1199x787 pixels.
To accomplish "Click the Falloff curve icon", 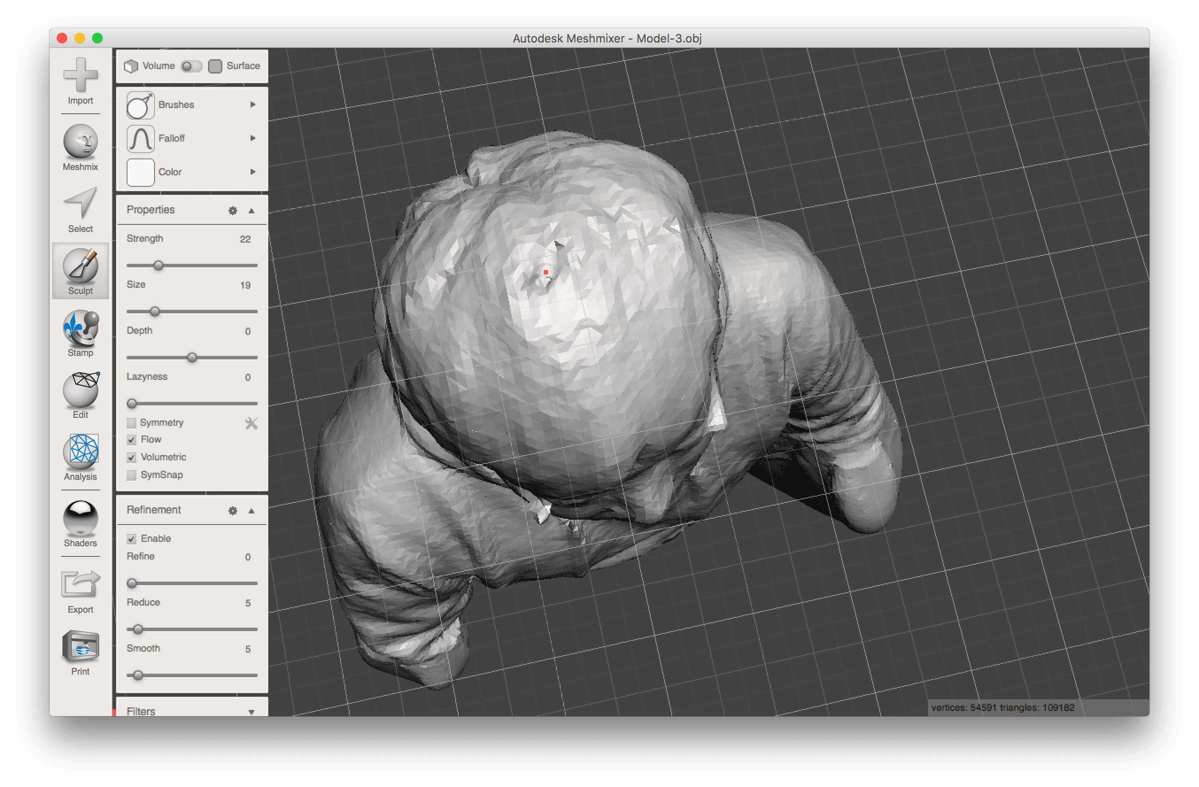I will (140, 139).
